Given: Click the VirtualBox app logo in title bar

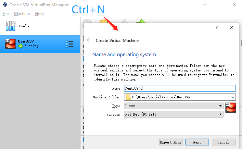Looking at the screenshot, I should coord(5,5).
